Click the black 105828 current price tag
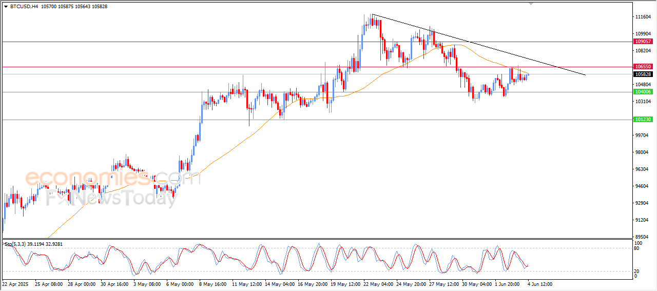Image resolution: width=657 pixels, height=291 pixels. [643, 74]
